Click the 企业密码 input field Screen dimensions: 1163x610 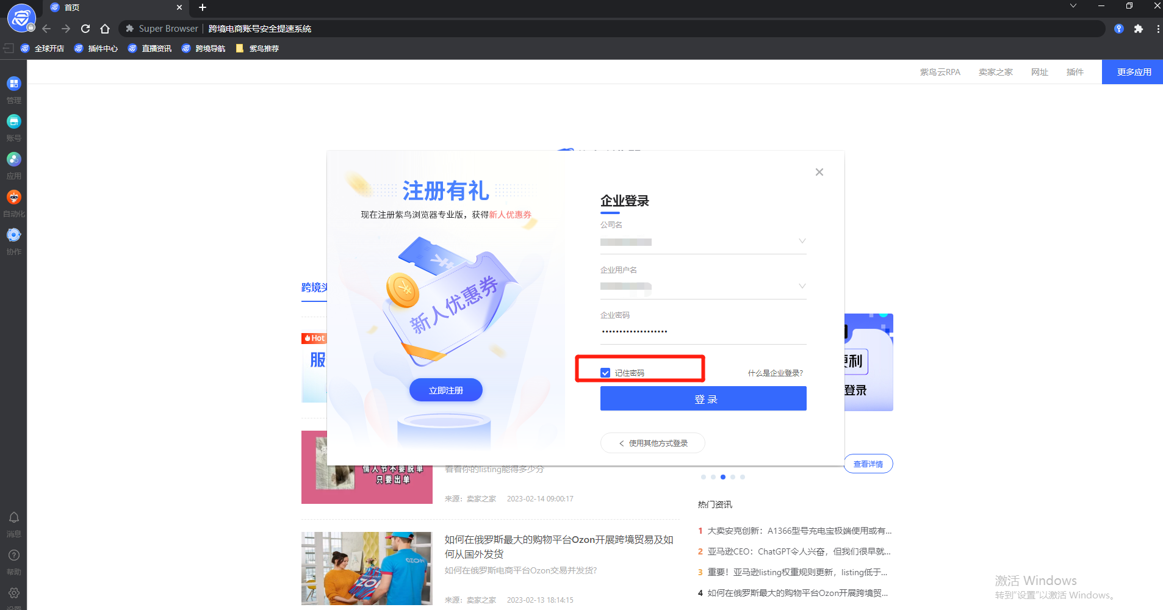click(x=704, y=331)
